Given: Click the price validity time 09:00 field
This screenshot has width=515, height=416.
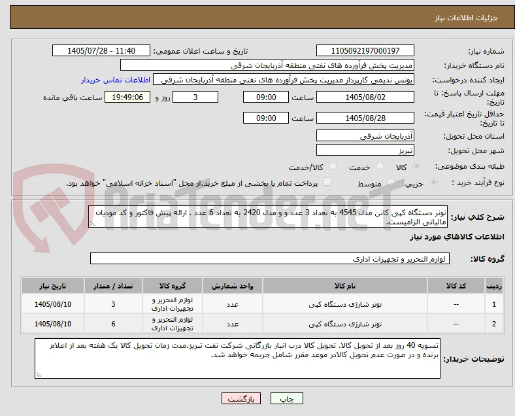Looking at the screenshot, I should click(266, 118).
